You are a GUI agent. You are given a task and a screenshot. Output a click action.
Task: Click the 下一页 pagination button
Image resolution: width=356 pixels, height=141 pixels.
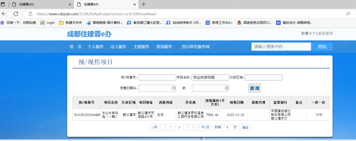[x=190, y=127]
